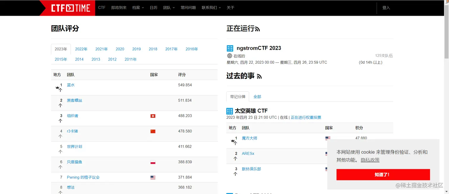Open RSS feed icon next to 过去的事
The height and width of the screenshot is (194, 449).
click(259, 76)
